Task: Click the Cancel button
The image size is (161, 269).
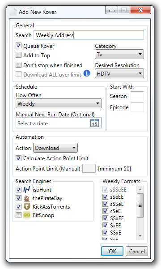Action: coord(137,252)
